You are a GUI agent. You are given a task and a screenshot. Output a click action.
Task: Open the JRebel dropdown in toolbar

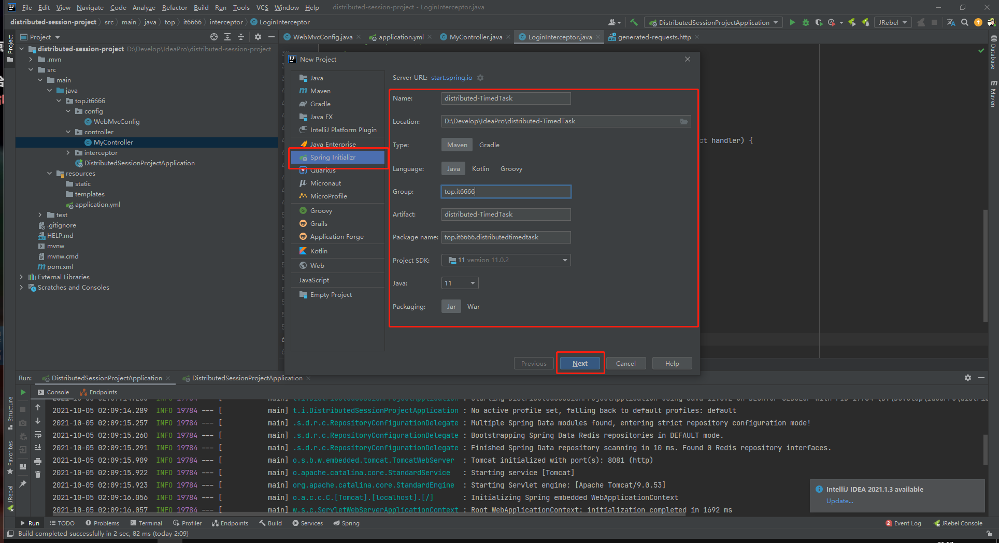click(x=893, y=22)
